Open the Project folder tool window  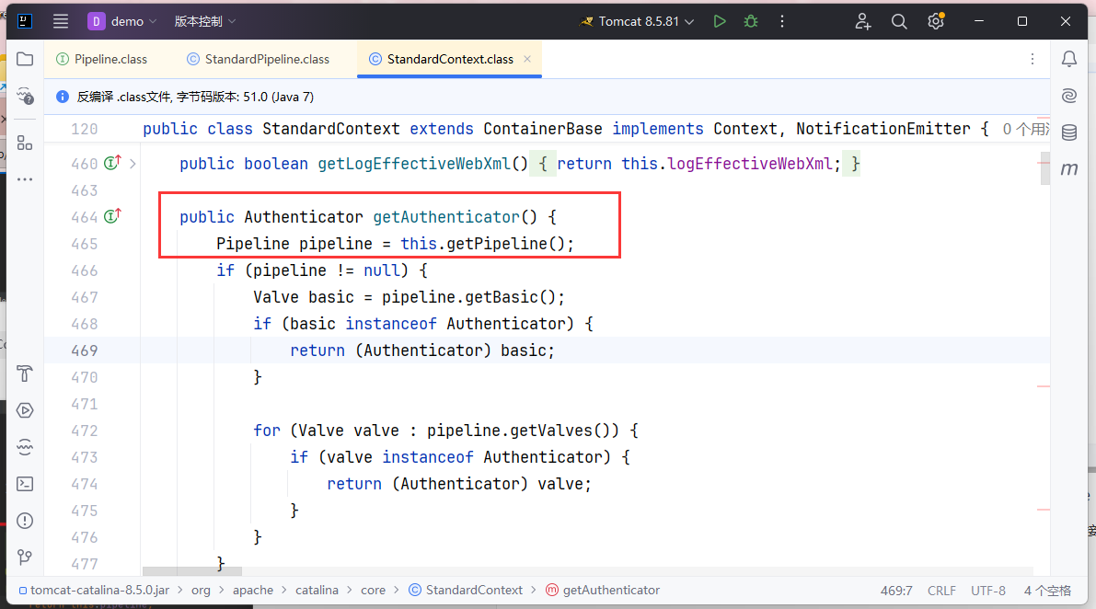pyautogui.click(x=25, y=59)
